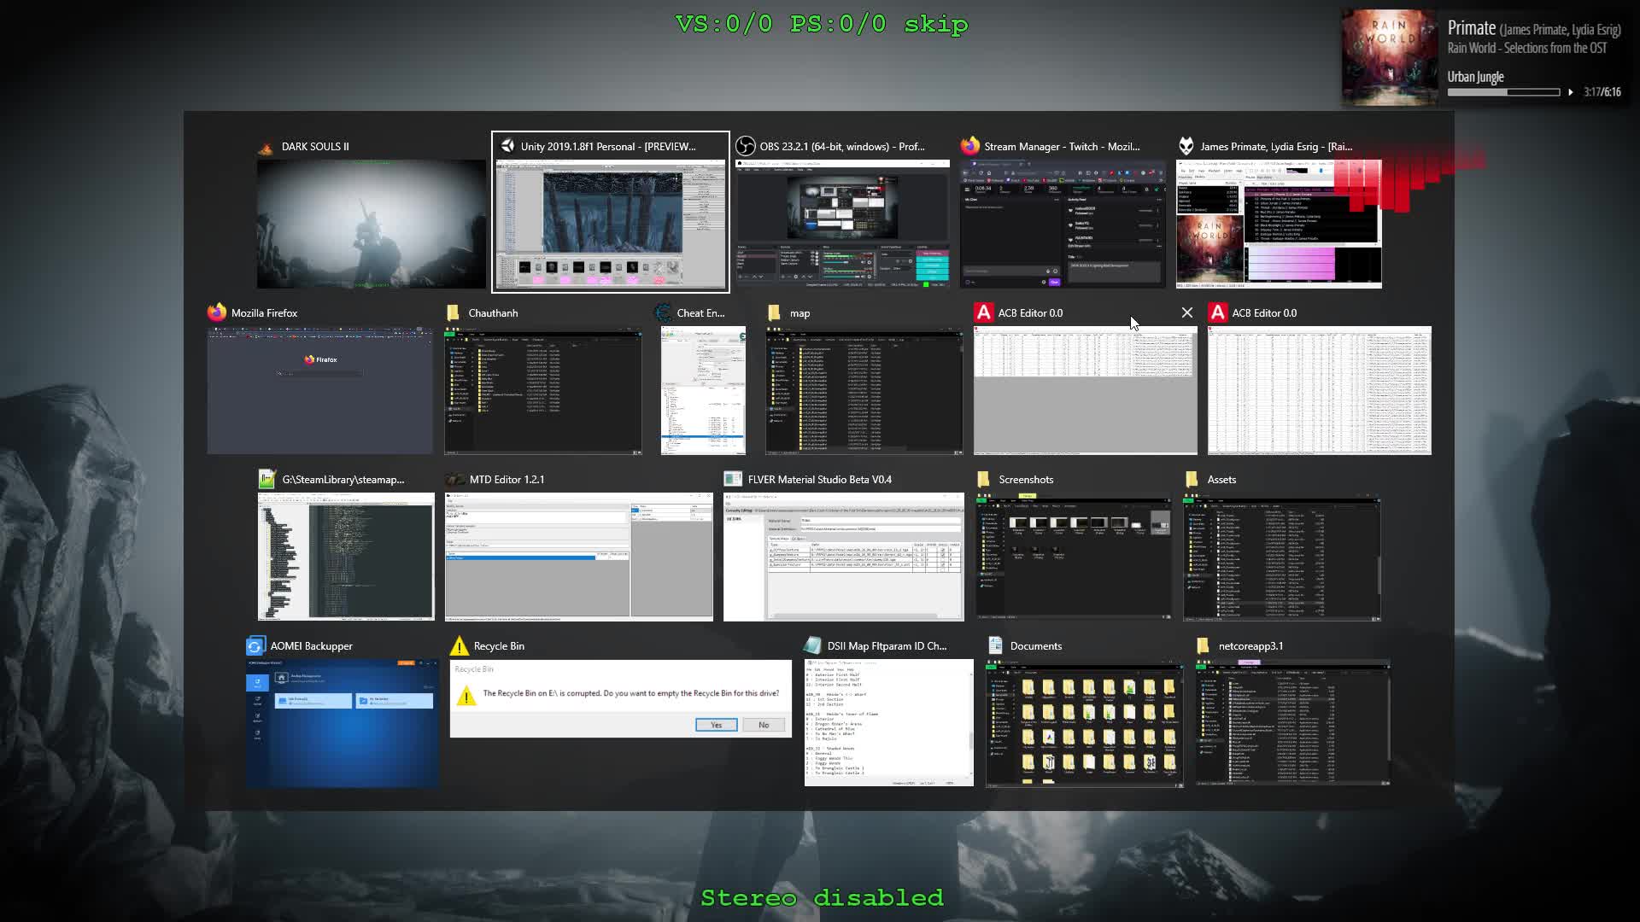Screen dimensions: 1640x922
Task: Open the netcoreapp3.1 folder window thumbnail
Action: (x=1293, y=723)
